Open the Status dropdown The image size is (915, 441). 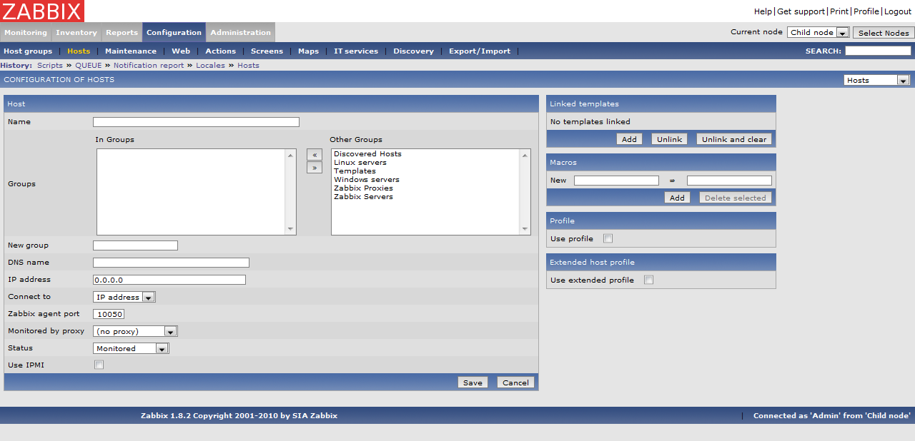click(x=132, y=348)
